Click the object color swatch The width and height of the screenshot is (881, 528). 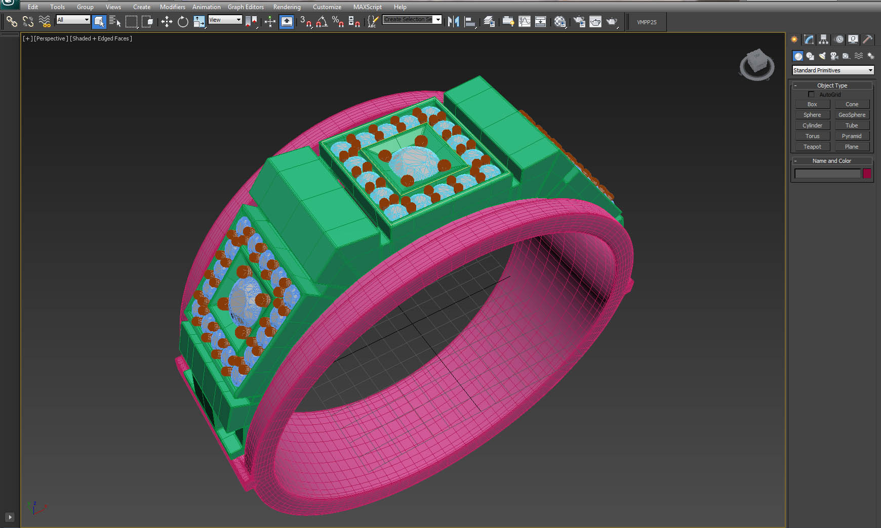tap(867, 173)
